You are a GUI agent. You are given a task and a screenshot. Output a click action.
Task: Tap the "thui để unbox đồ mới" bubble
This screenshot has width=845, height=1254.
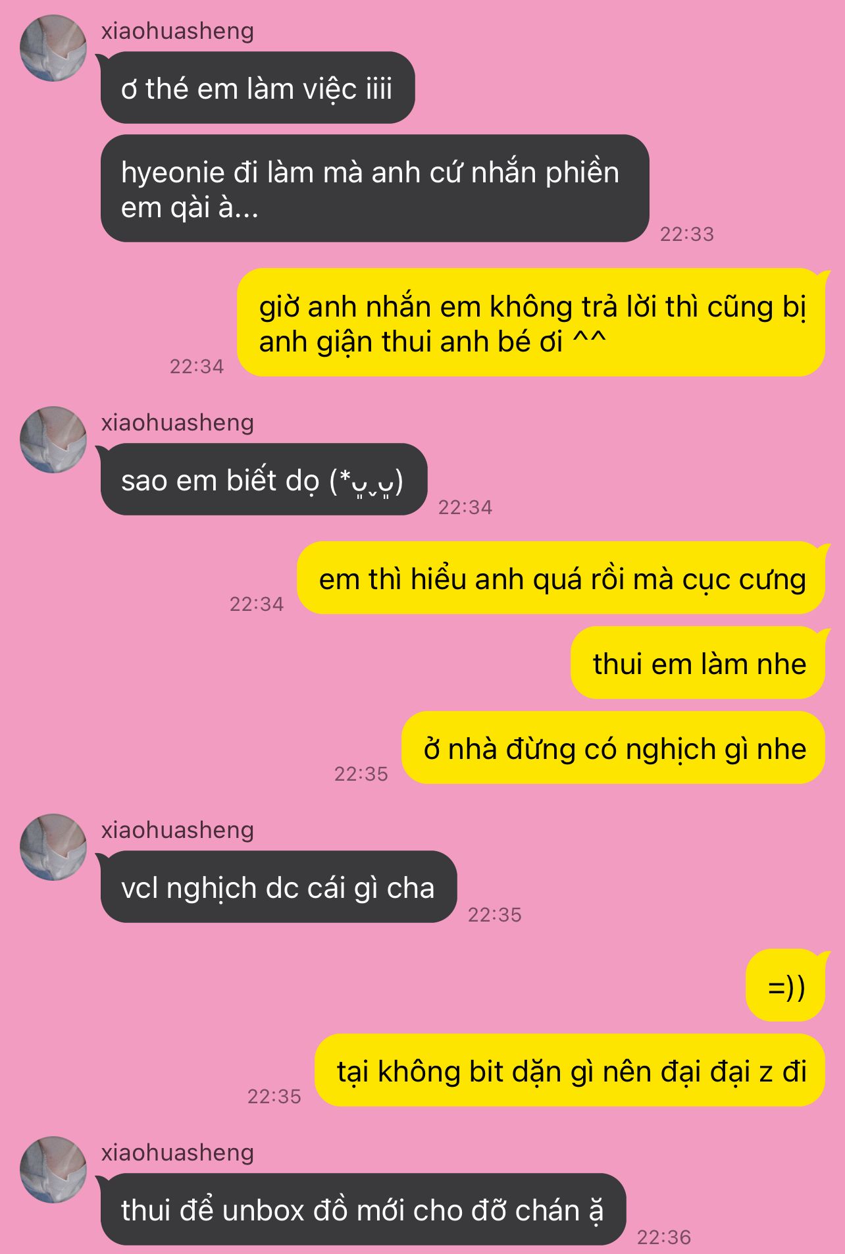[363, 1209]
